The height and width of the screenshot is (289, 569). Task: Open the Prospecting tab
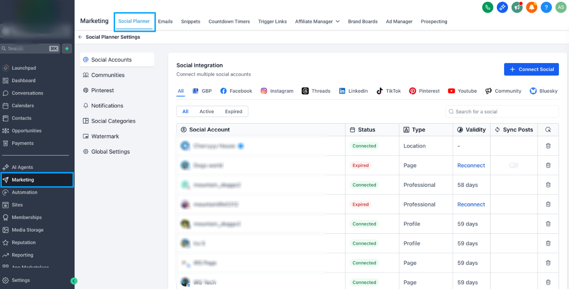click(x=434, y=21)
